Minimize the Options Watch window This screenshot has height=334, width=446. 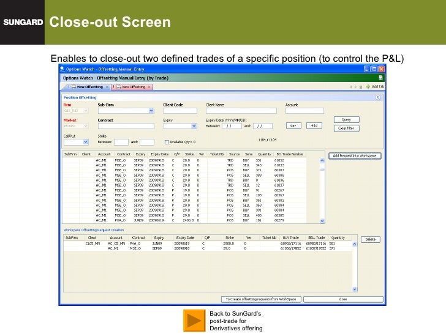[x=367, y=69]
